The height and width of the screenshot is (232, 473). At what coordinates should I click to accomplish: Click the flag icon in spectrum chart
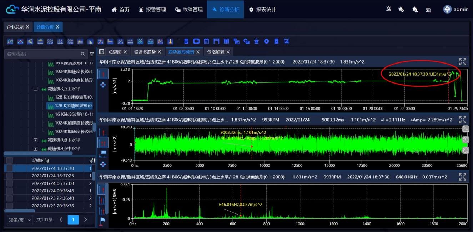tap(103, 221)
